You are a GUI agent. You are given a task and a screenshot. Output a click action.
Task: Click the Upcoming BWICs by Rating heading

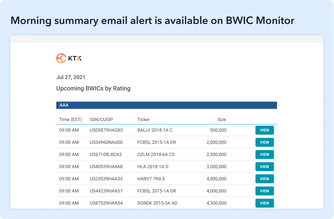(93, 89)
